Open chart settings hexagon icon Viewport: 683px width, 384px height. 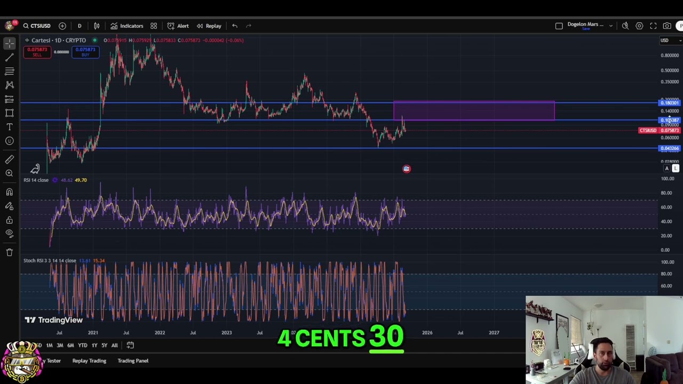pyautogui.click(x=639, y=26)
